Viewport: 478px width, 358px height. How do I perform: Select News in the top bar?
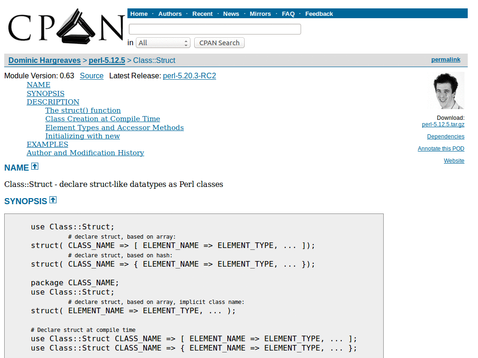(231, 14)
